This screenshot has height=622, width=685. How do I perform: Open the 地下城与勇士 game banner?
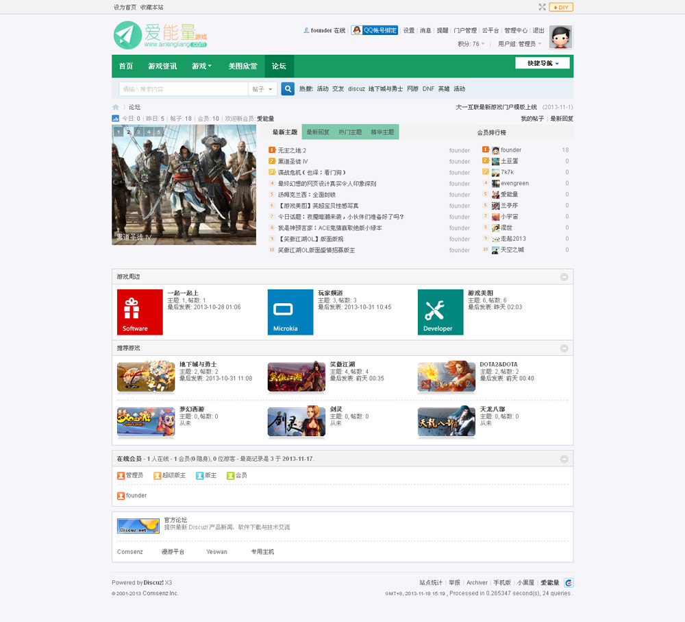(x=146, y=376)
